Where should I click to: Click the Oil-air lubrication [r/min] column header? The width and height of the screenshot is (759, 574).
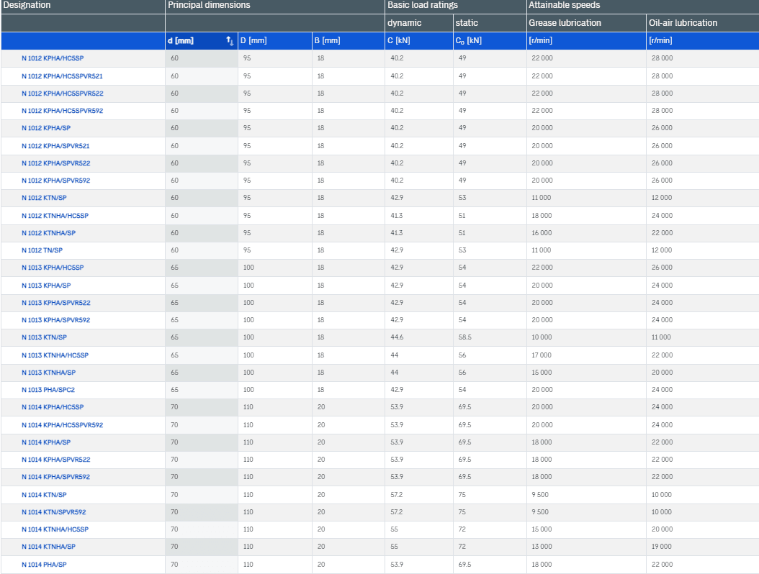pos(660,41)
